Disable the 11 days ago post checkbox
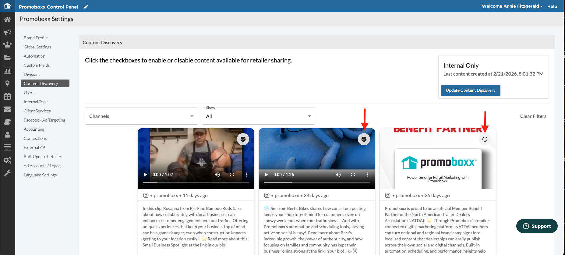This screenshot has height=255, width=565. click(243, 139)
